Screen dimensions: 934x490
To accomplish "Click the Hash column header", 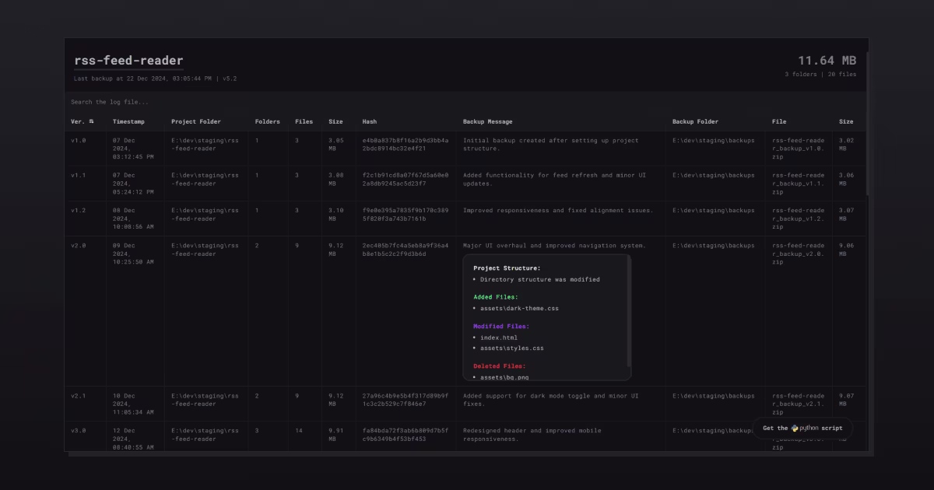I will coord(369,121).
